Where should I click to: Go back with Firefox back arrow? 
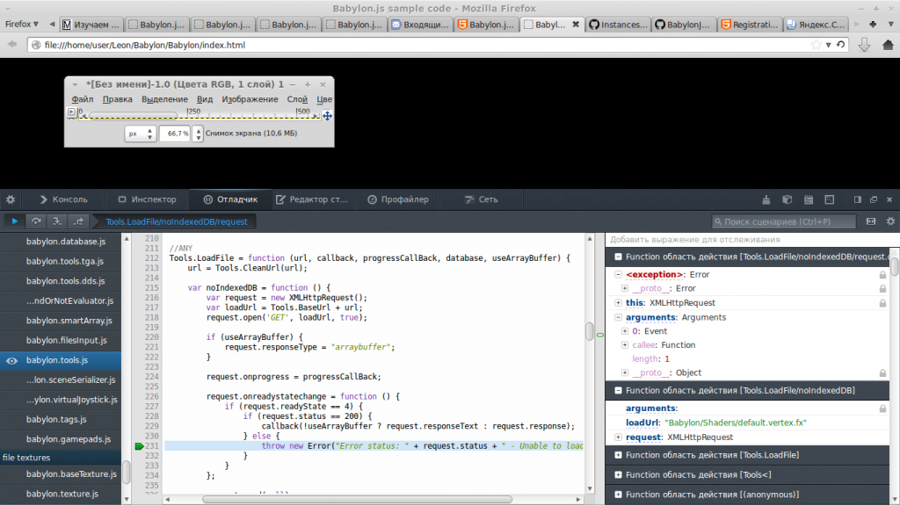click(12, 45)
